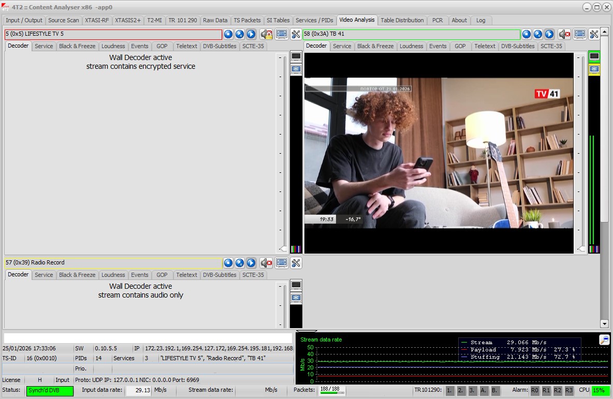Stop the TB 41 decoder
613x399 pixels.
[x=527, y=34]
